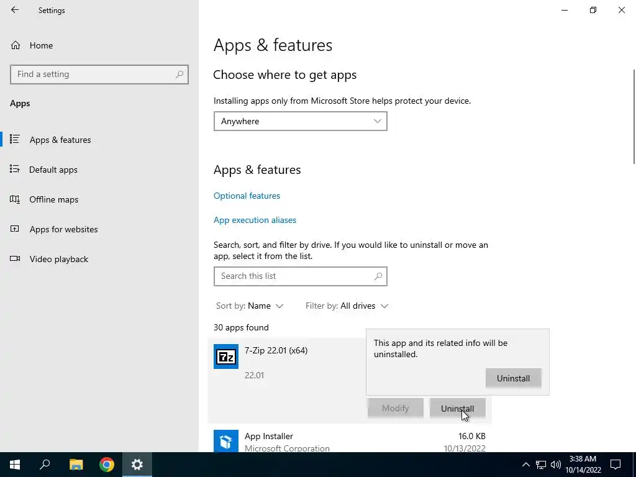Image resolution: width=636 pixels, height=477 pixels.
Task: Click the Choose where to get apps heading
Action: (284, 75)
